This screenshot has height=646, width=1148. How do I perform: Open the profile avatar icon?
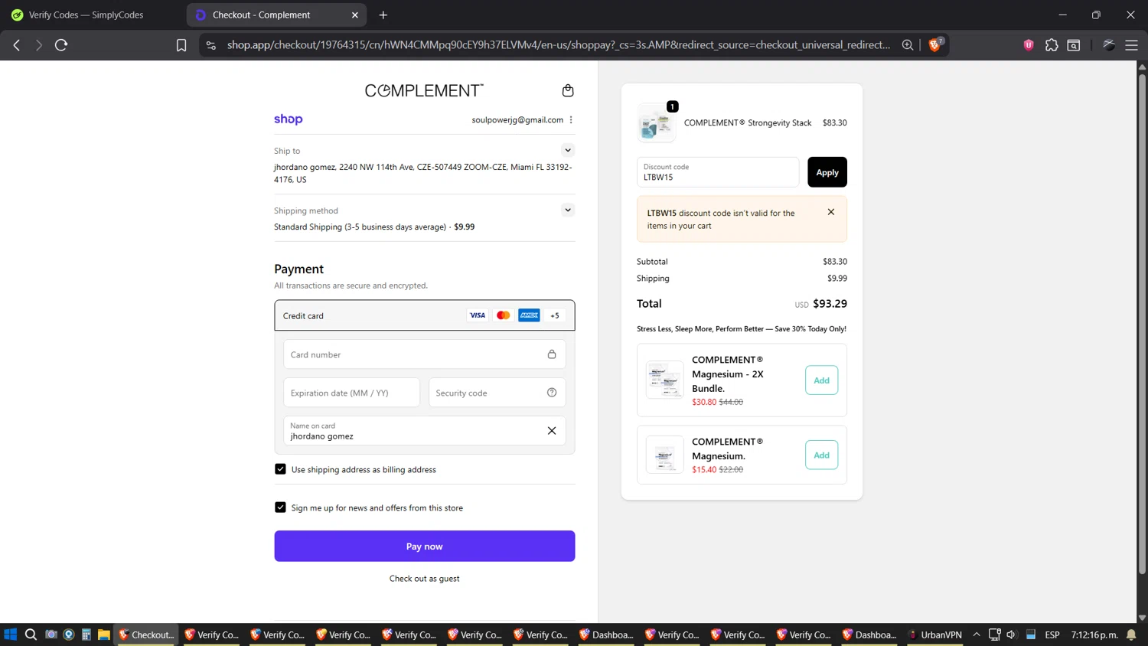click(x=1108, y=45)
